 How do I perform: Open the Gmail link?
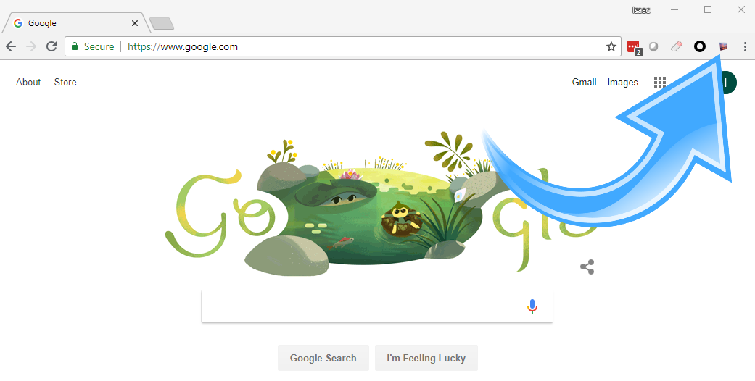tap(584, 83)
